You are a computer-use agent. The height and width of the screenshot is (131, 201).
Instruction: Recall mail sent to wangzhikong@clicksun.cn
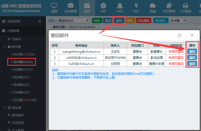192,52
